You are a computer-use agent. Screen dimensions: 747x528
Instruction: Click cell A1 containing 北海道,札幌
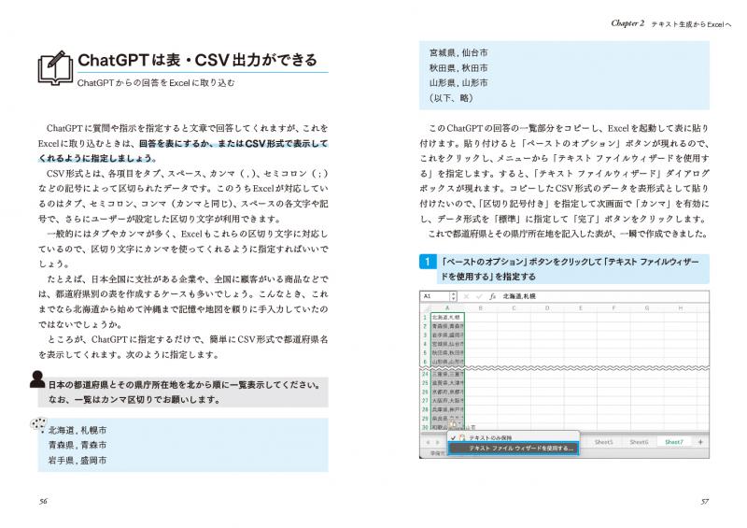447,317
